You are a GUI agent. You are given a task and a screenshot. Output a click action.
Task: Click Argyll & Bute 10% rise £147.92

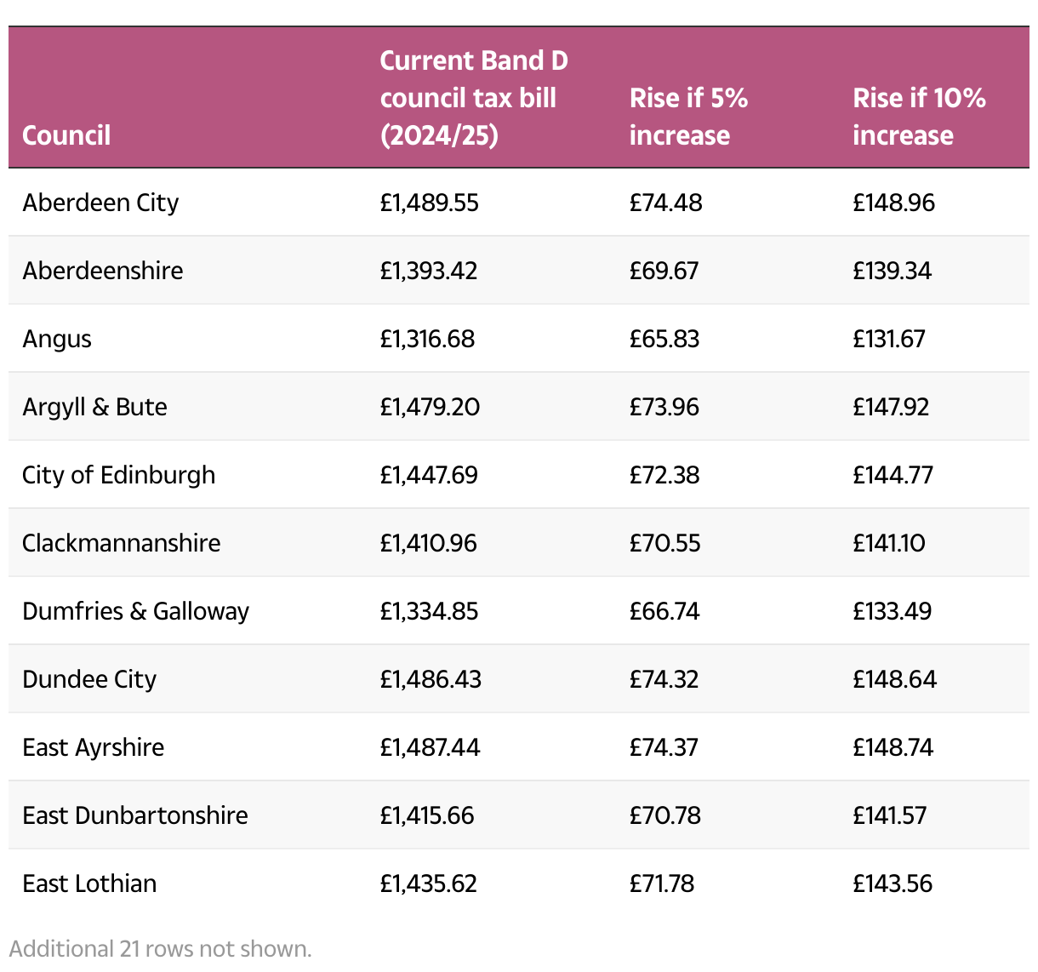[891, 407]
